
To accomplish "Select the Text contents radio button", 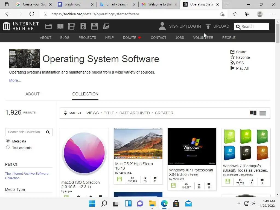I will [x=8, y=147].
